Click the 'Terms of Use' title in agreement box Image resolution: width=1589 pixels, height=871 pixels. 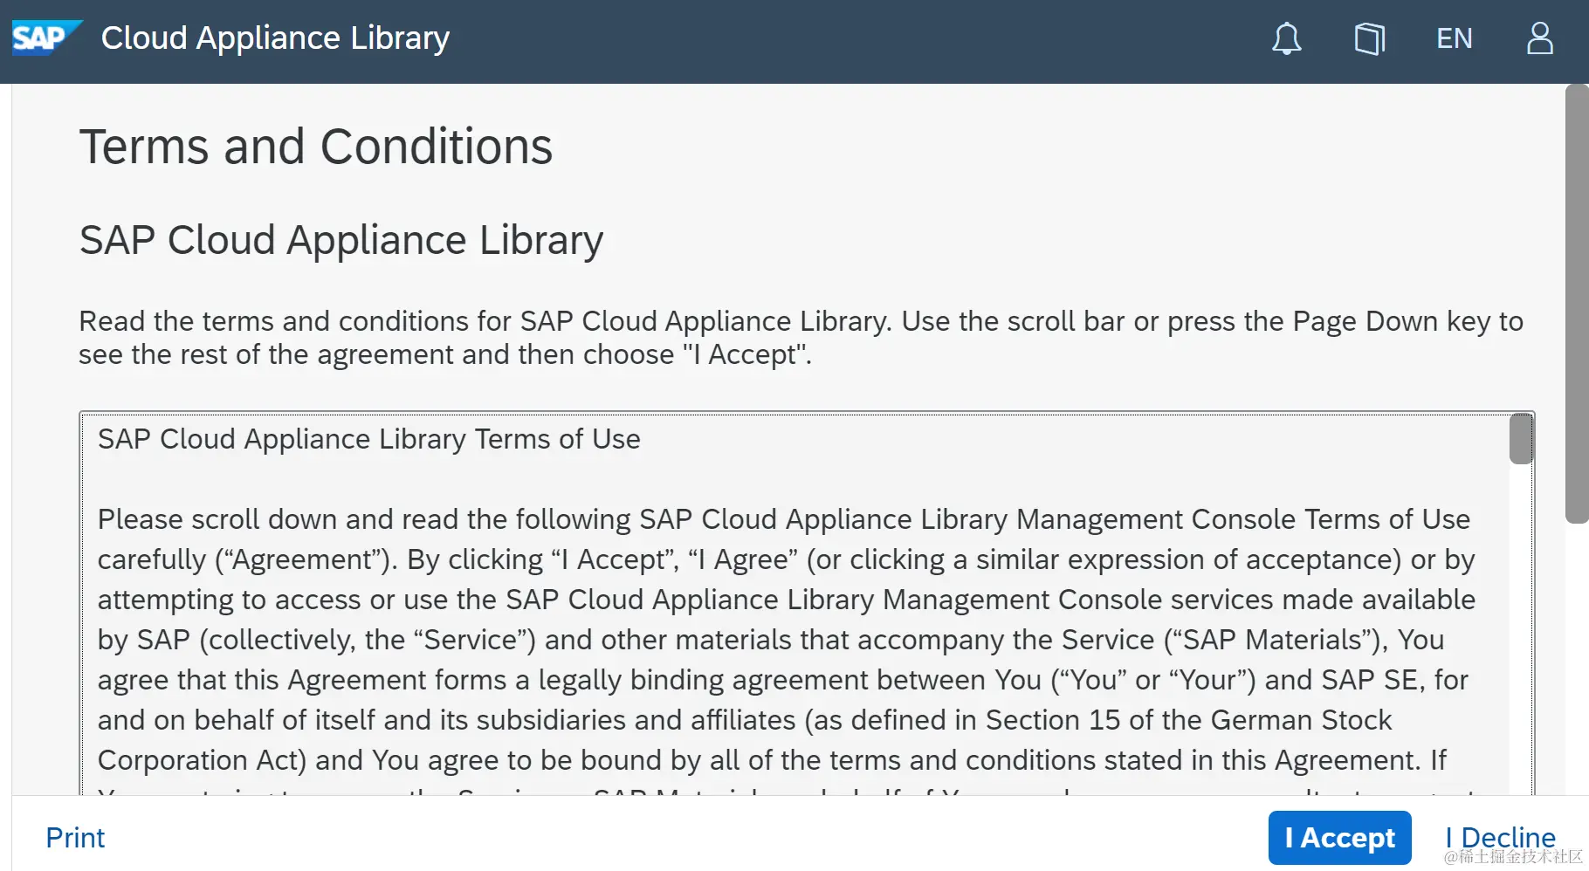(x=368, y=439)
